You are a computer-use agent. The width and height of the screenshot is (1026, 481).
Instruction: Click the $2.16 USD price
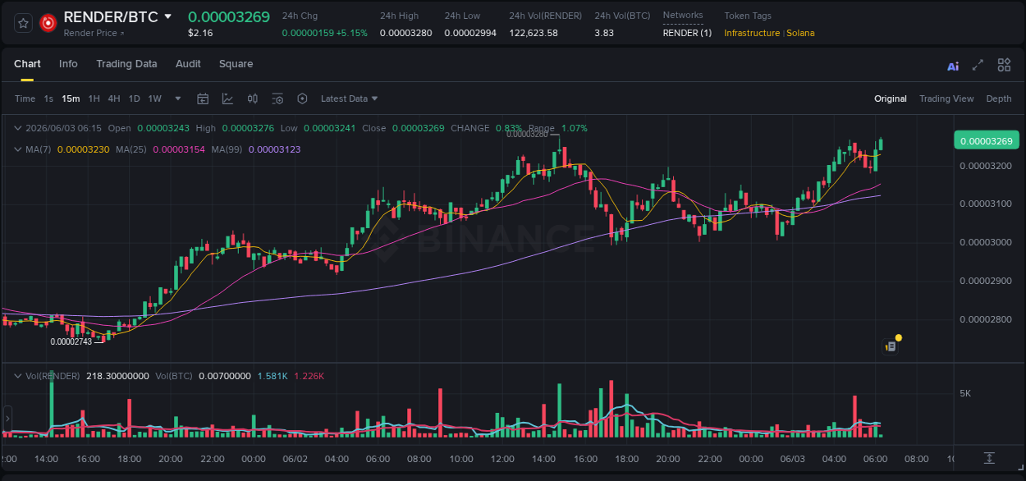click(x=200, y=33)
